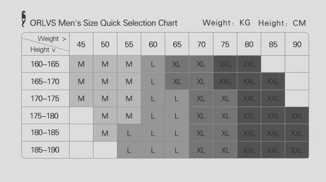326x182 pixels.
Task: Select the 45 weight column header
Action: (81, 44)
